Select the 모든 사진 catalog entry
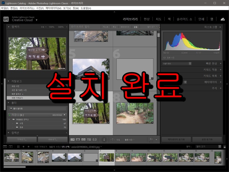Image resolution: width=229 pixels, height=172 pixels. 15,86
